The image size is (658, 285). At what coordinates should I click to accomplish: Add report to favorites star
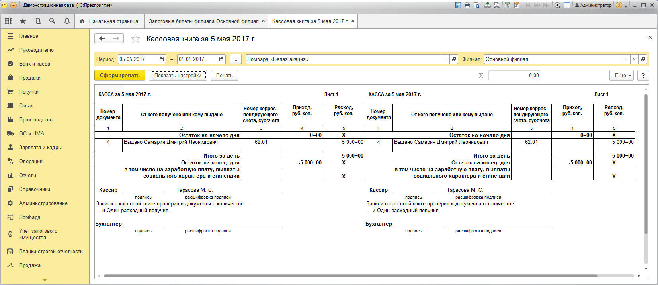coord(135,39)
